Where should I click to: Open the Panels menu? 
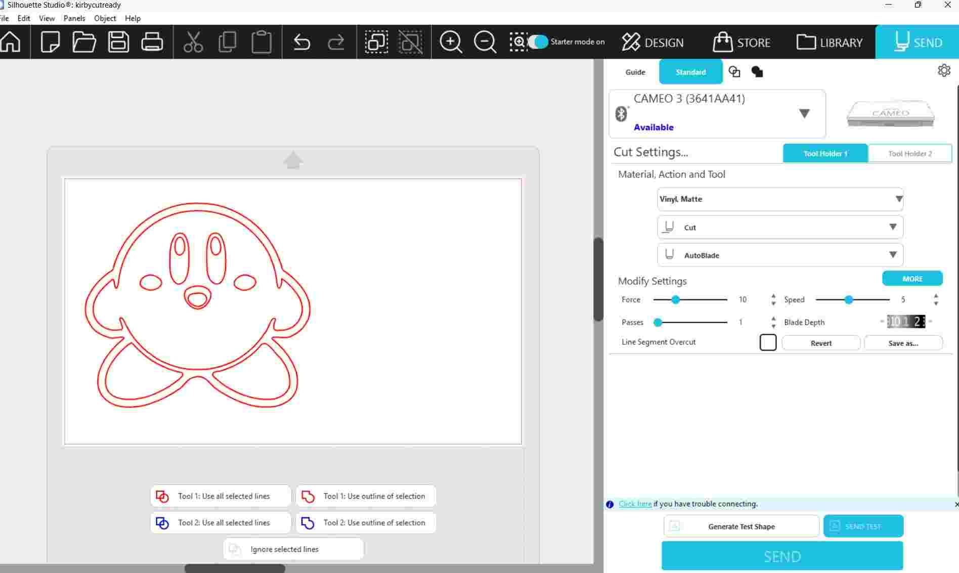[x=74, y=18]
